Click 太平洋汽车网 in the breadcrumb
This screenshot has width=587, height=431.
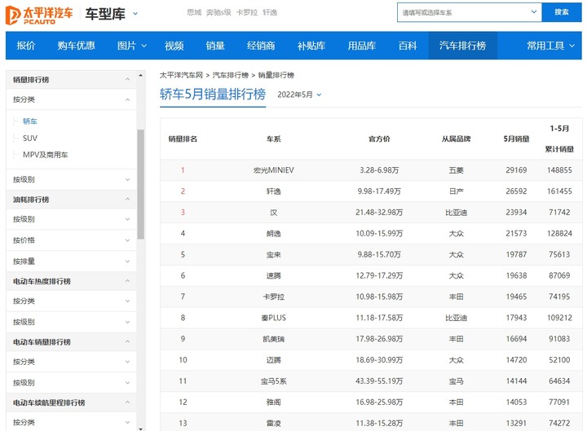(x=181, y=75)
